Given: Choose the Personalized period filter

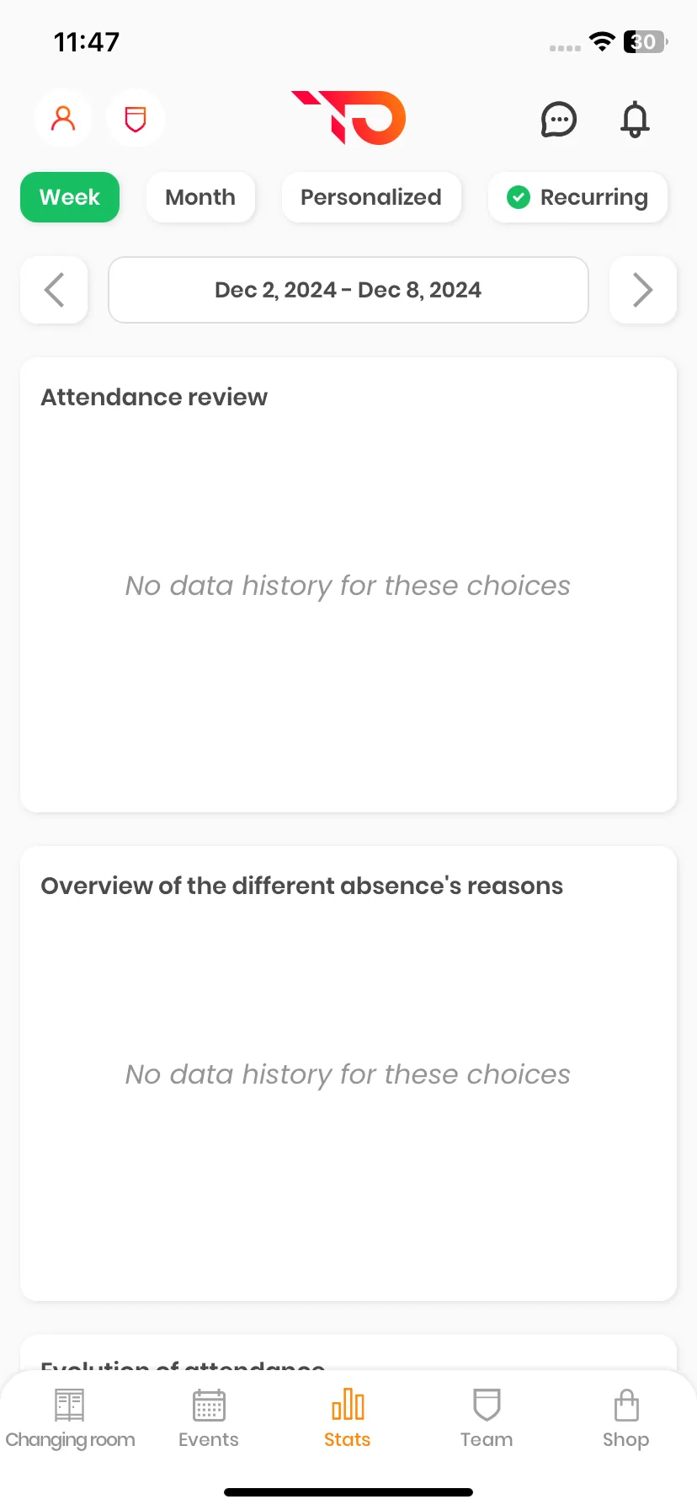Looking at the screenshot, I should [x=371, y=197].
